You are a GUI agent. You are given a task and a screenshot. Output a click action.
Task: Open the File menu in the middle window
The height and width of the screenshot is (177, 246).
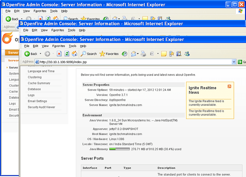[x=26, y=30]
